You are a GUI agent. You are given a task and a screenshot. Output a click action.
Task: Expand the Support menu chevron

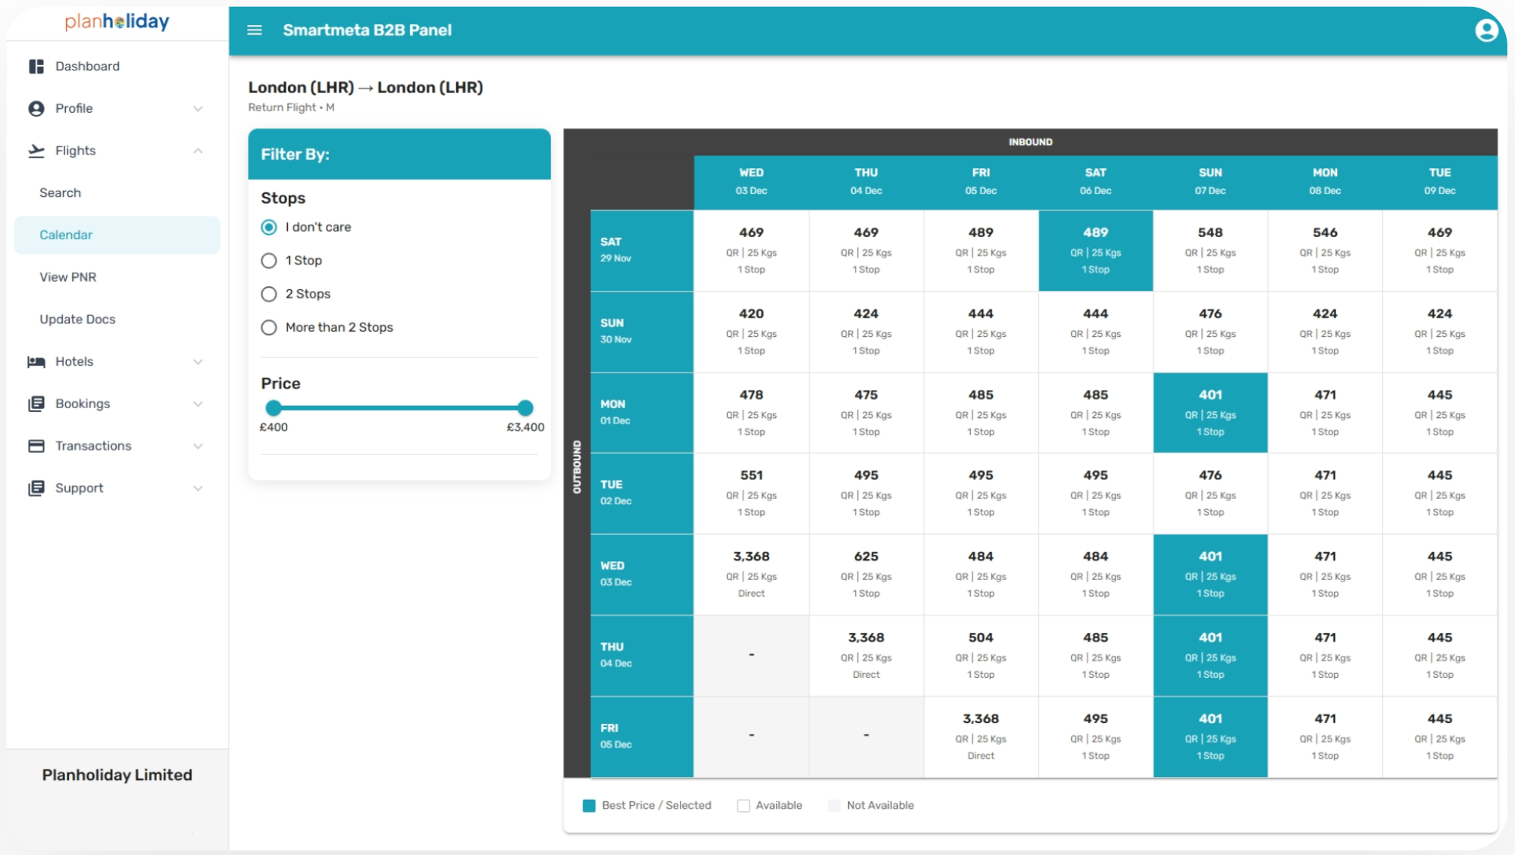click(x=198, y=488)
